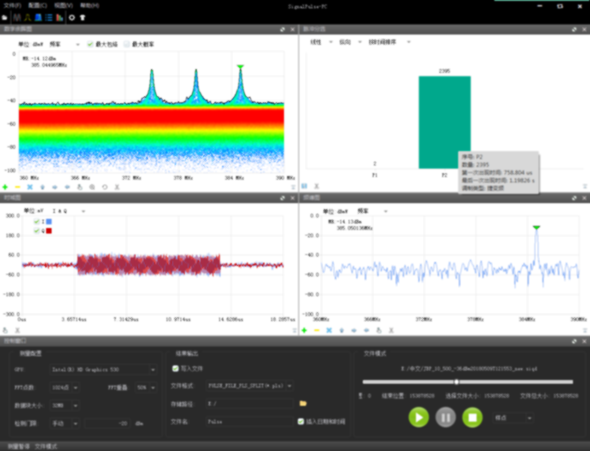Open the 按时间排序 sort dropdown
The width and height of the screenshot is (590, 451).
point(389,42)
